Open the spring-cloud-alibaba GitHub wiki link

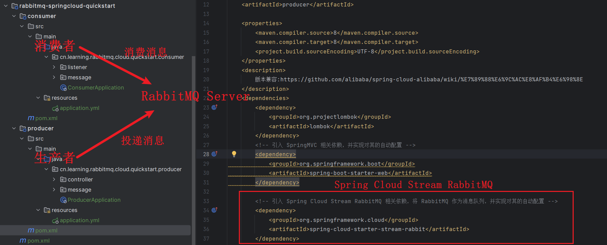(x=431, y=79)
